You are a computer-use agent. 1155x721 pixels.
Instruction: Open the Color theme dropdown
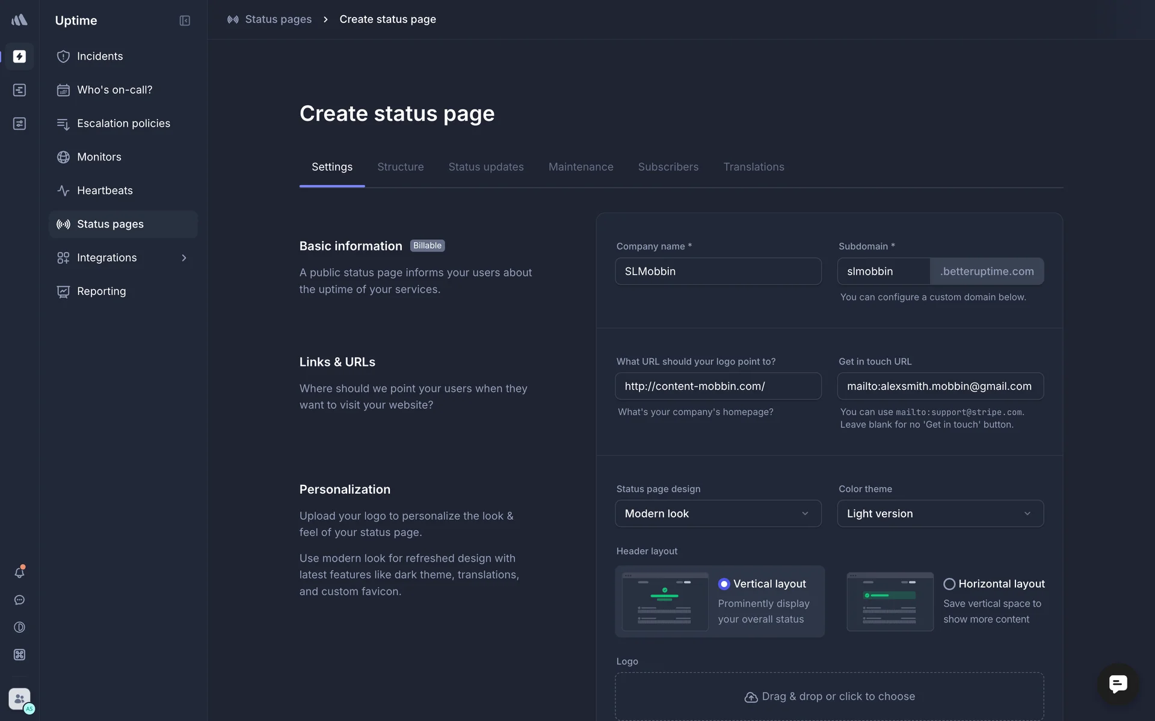point(940,514)
